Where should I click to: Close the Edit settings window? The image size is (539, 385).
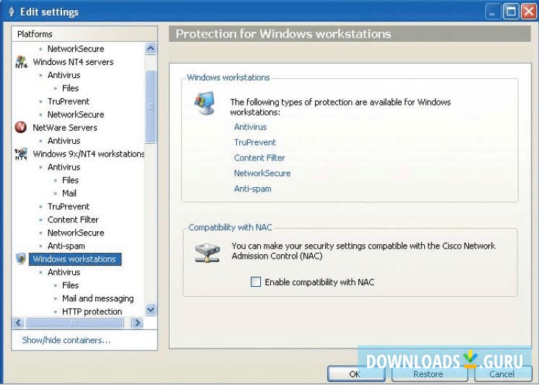click(x=529, y=12)
